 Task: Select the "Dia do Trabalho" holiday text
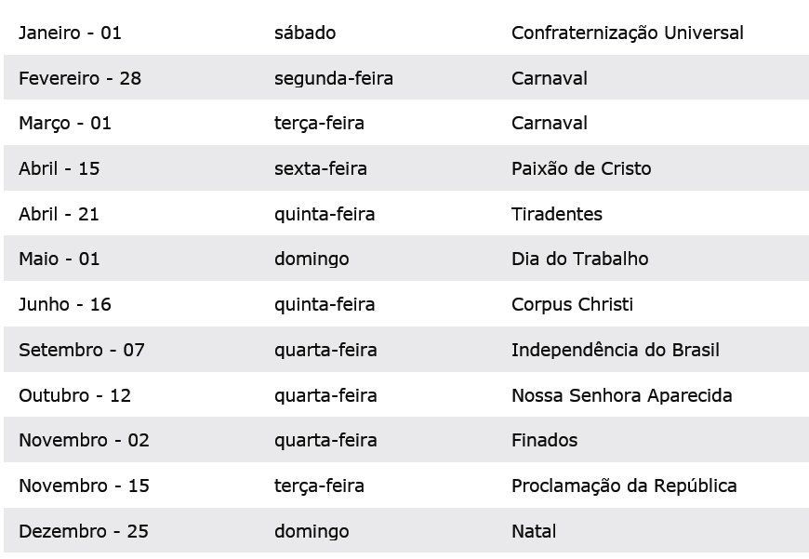[x=579, y=259]
